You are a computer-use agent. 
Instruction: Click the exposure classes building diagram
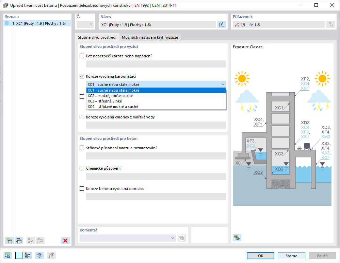282,138
